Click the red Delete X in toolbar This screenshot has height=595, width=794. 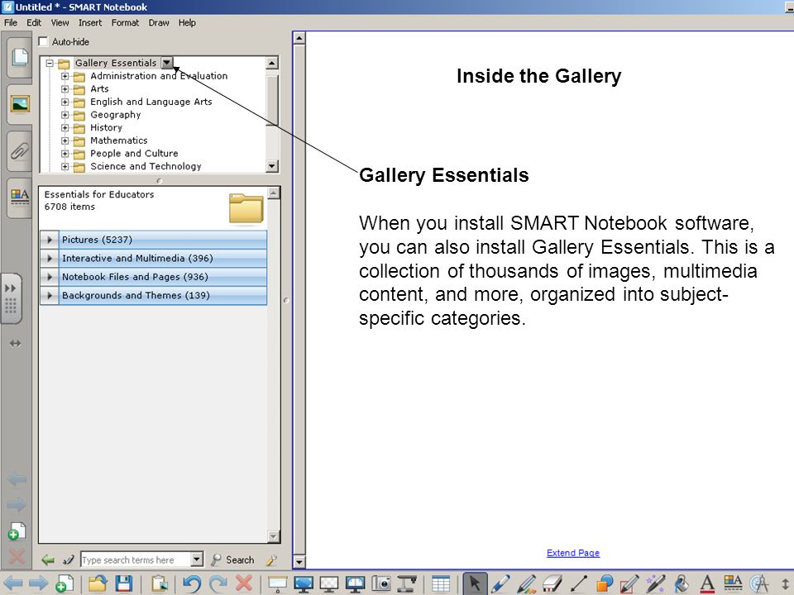[244, 583]
